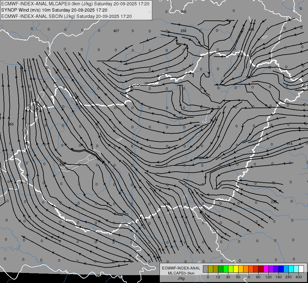Select the magenta legend color swatch
Image resolution: width=308 pixels, height=283 pixels.
[x=266, y=269]
